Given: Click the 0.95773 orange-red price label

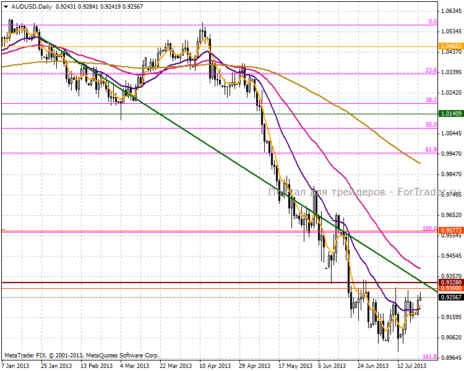Looking at the screenshot, I should coord(451,231).
